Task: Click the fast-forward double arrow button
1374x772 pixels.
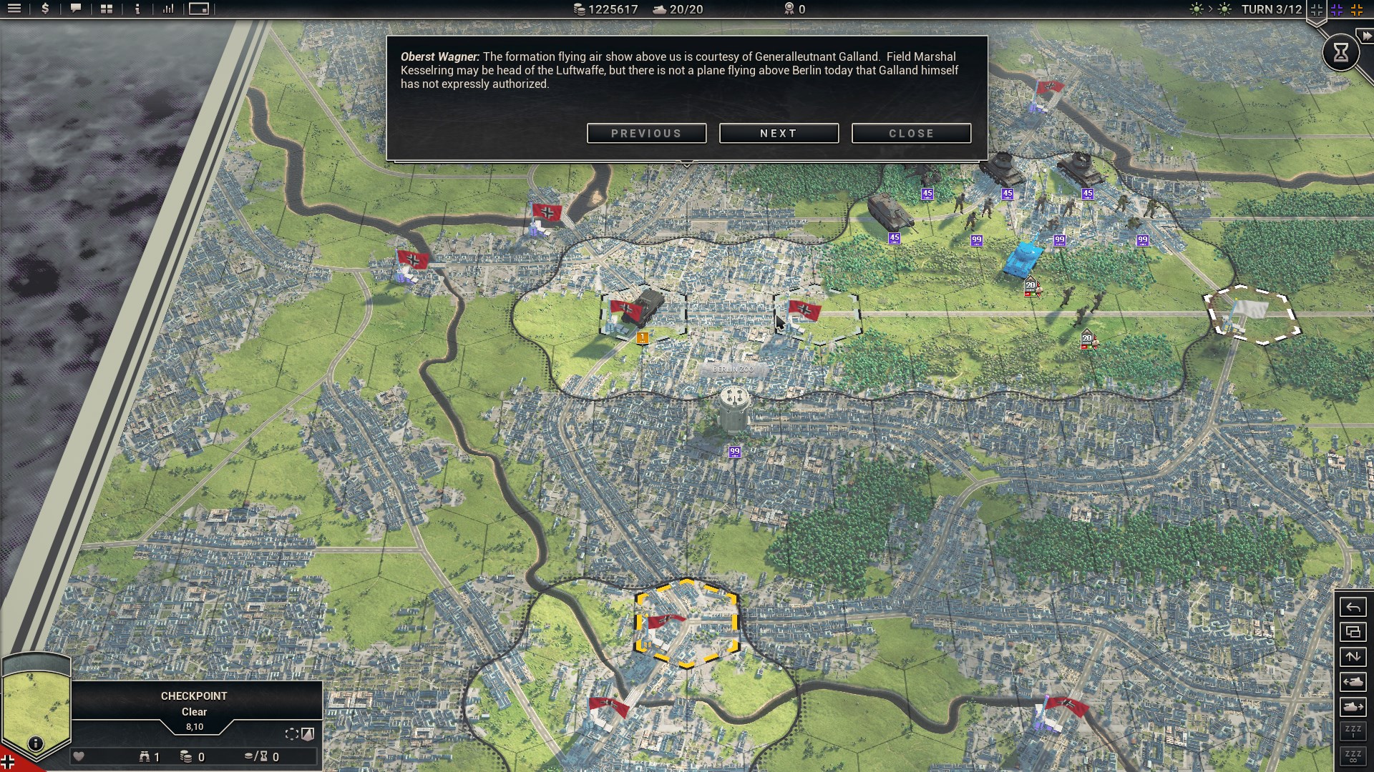Action: 1366,36
